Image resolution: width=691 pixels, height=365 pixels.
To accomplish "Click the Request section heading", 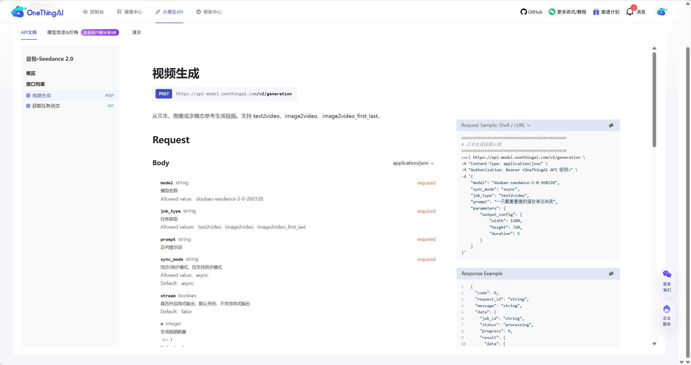I will [171, 140].
